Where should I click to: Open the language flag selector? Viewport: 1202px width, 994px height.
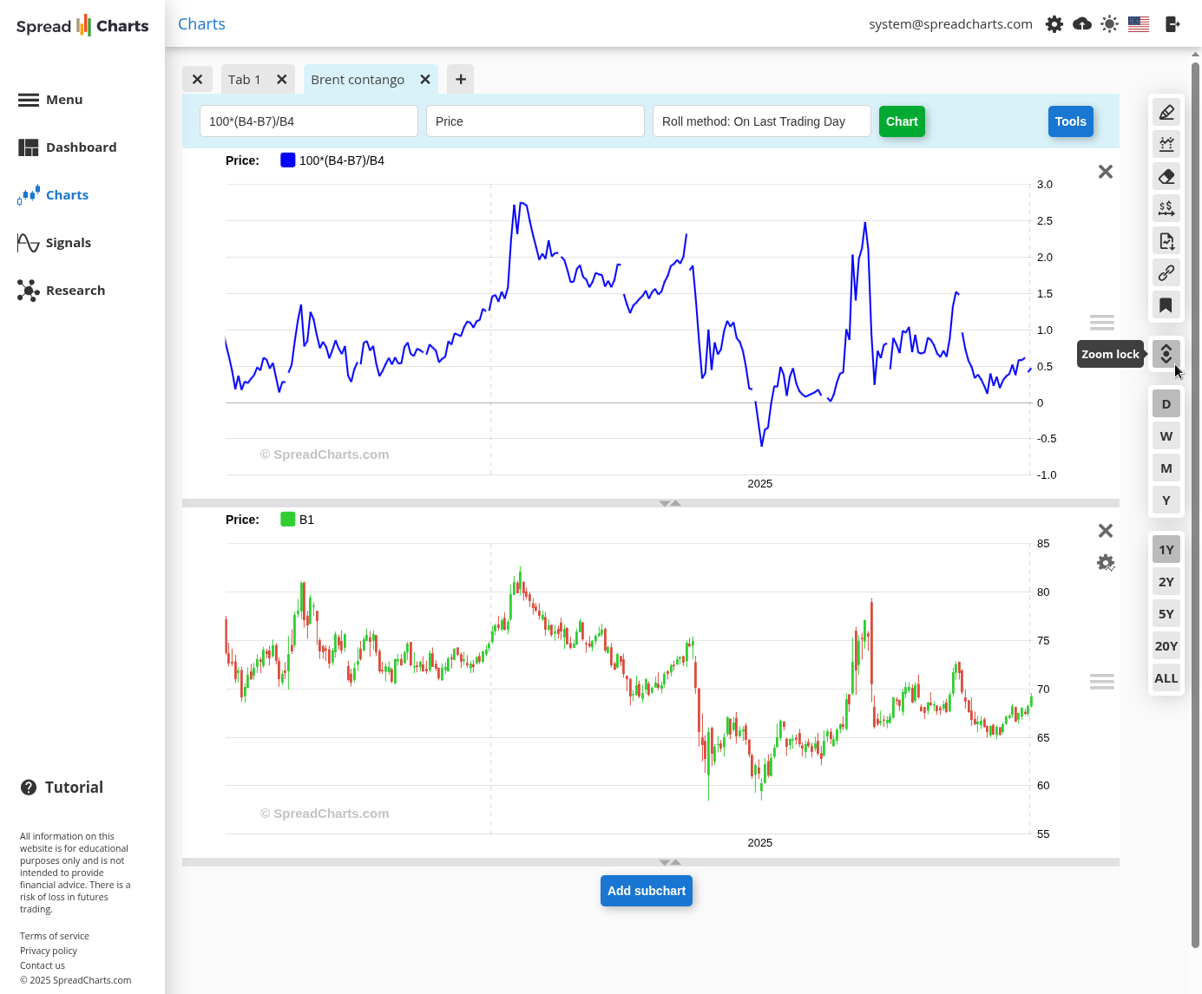(1139, 24)
